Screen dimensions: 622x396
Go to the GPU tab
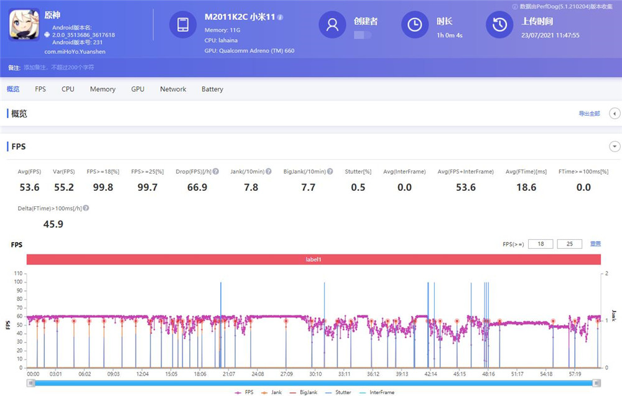pyautogui.click(x=137, y=89)
